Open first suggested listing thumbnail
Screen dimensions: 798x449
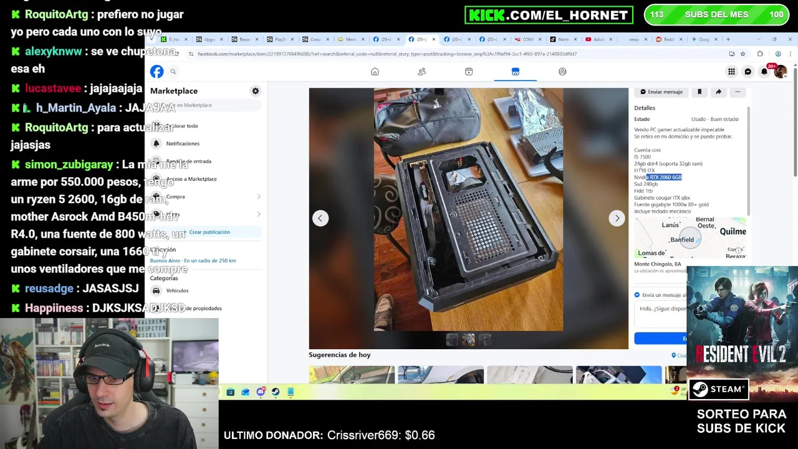click(x=352, y=375)
